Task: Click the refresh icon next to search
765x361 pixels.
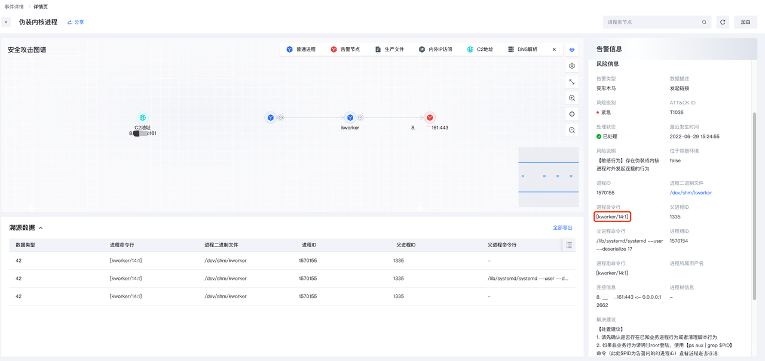Action: click(x=723, y=22)
